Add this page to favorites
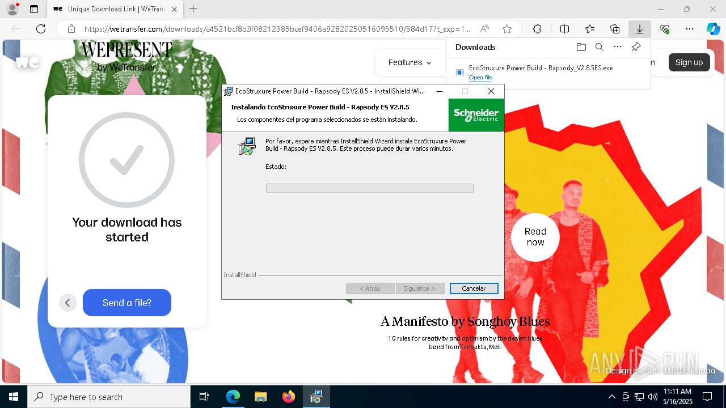Screen dimensions: 726x408 click(507, 29)
